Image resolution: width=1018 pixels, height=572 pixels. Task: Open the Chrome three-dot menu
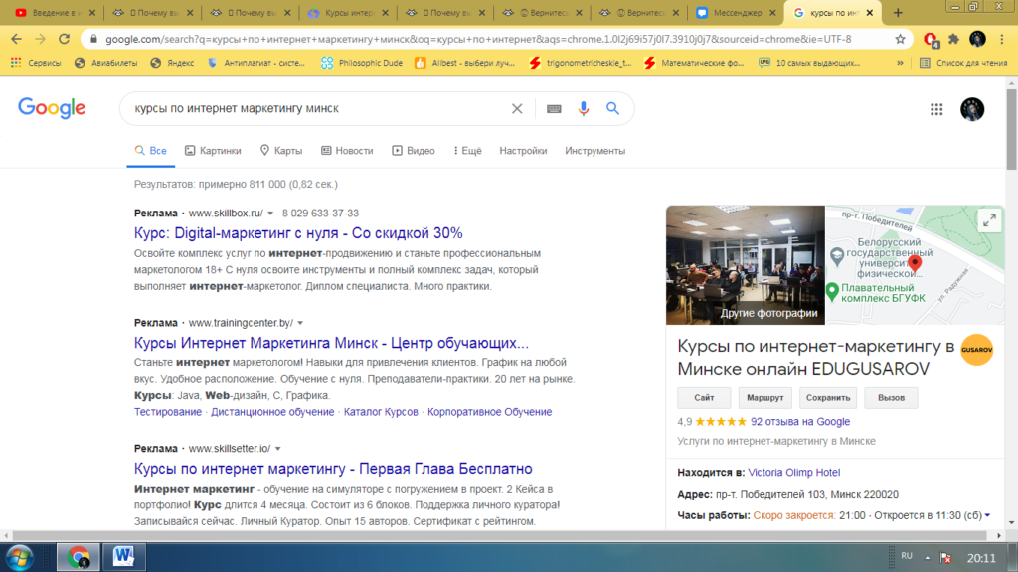[x=1002, y=39]
